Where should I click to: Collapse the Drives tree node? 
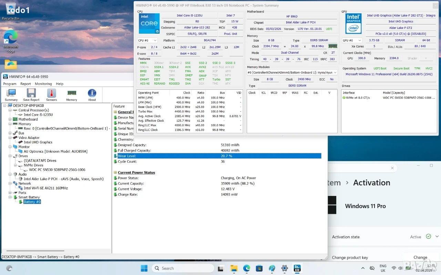pos(10,156)
